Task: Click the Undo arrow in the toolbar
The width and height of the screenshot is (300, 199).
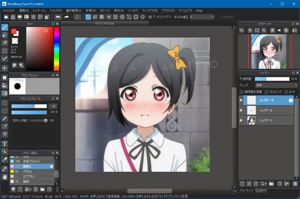Action: [58, 17]
